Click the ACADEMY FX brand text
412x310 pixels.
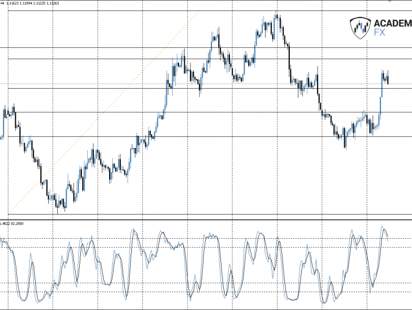click(393, 28)
